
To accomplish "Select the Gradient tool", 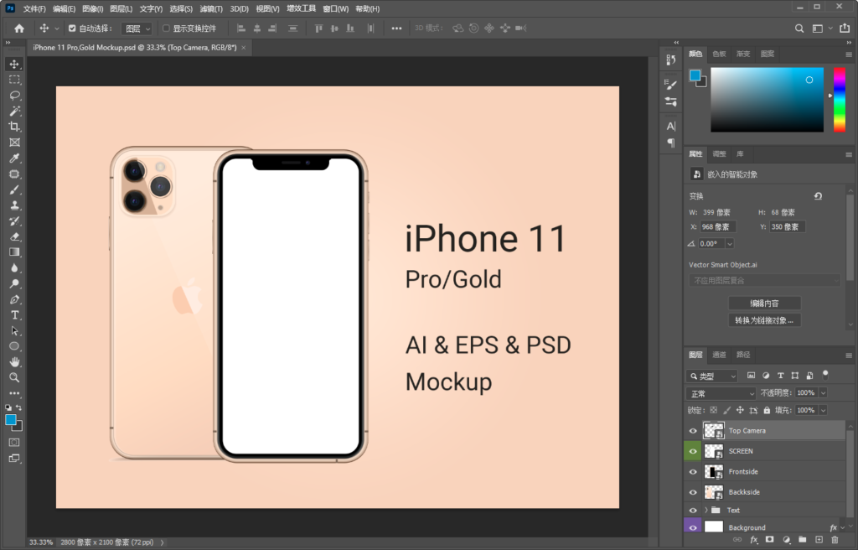I will [14, 252].
